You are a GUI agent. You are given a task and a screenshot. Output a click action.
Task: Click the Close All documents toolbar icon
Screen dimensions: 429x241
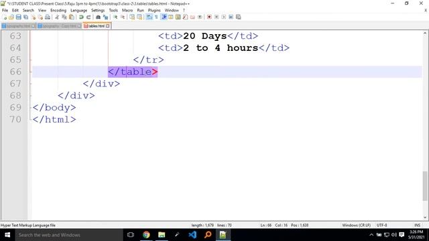(40, 17)
